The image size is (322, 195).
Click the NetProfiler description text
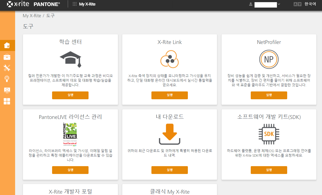pyautogui.click(x=269, y=80)
